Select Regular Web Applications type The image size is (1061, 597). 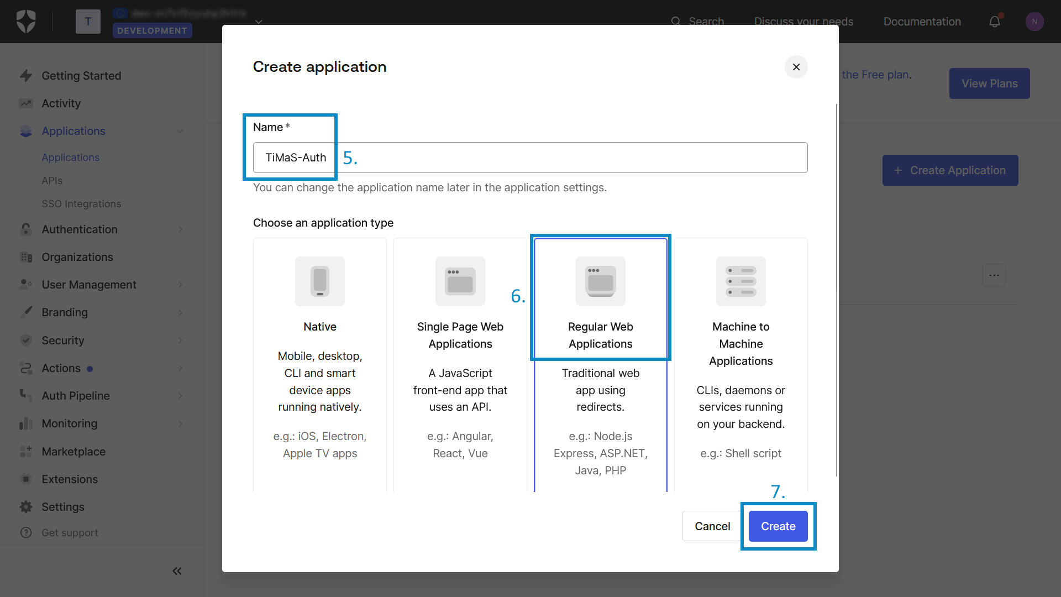pos(601,365)
